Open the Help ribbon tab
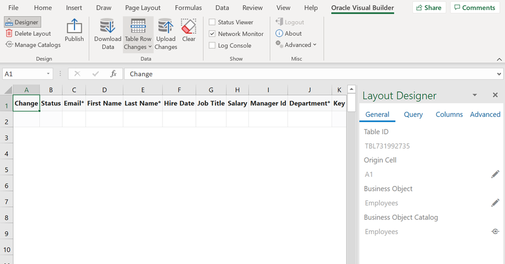This screenshot has height=264, width=505. (x=311, y=8)
